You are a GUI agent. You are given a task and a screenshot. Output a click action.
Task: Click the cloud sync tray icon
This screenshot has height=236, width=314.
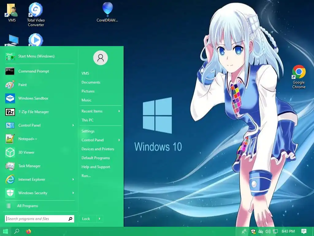point(260,231)
